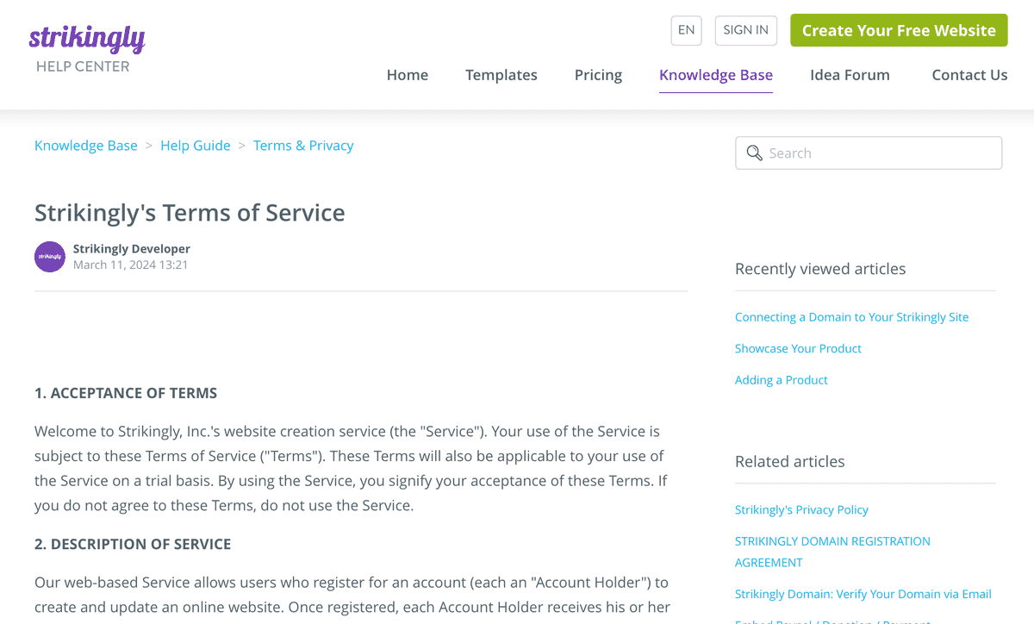The image size is (1034, 624).
Task: View the Adding a Product article
Action: (x=782, y=380)
